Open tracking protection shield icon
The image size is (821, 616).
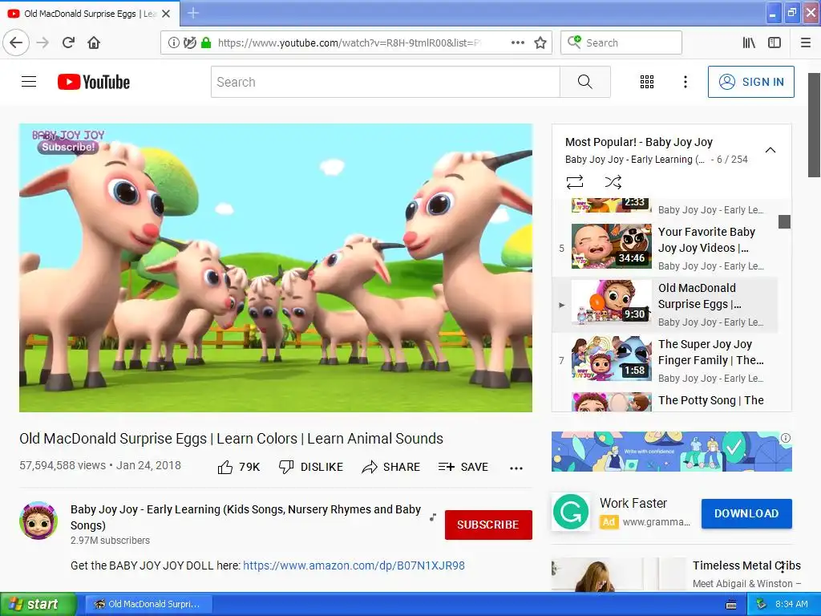189,43
